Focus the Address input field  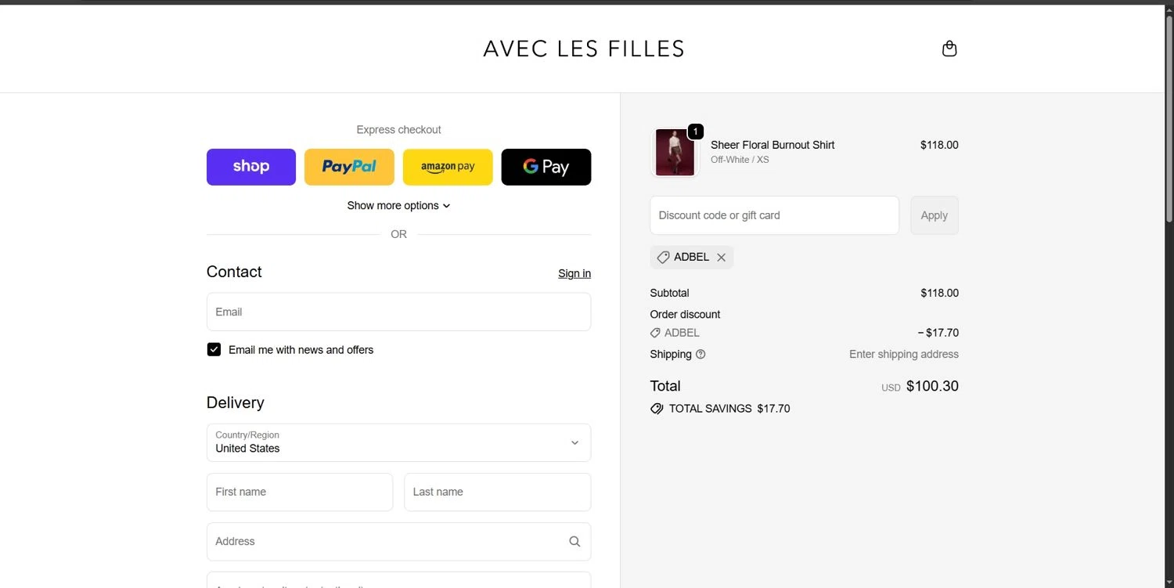click(398, 542)
